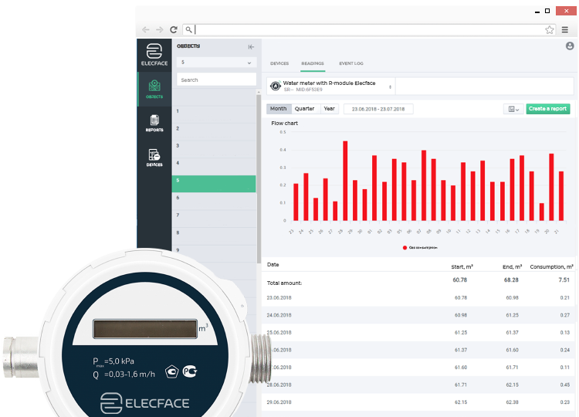The width and height of the screenshot is (579, 417).
Task: Collapse the Objects panel with the arrow icon
Action: click(x=251, y=47)
